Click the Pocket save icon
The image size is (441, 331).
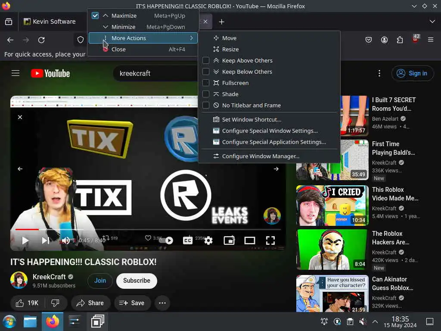[369, 40]
